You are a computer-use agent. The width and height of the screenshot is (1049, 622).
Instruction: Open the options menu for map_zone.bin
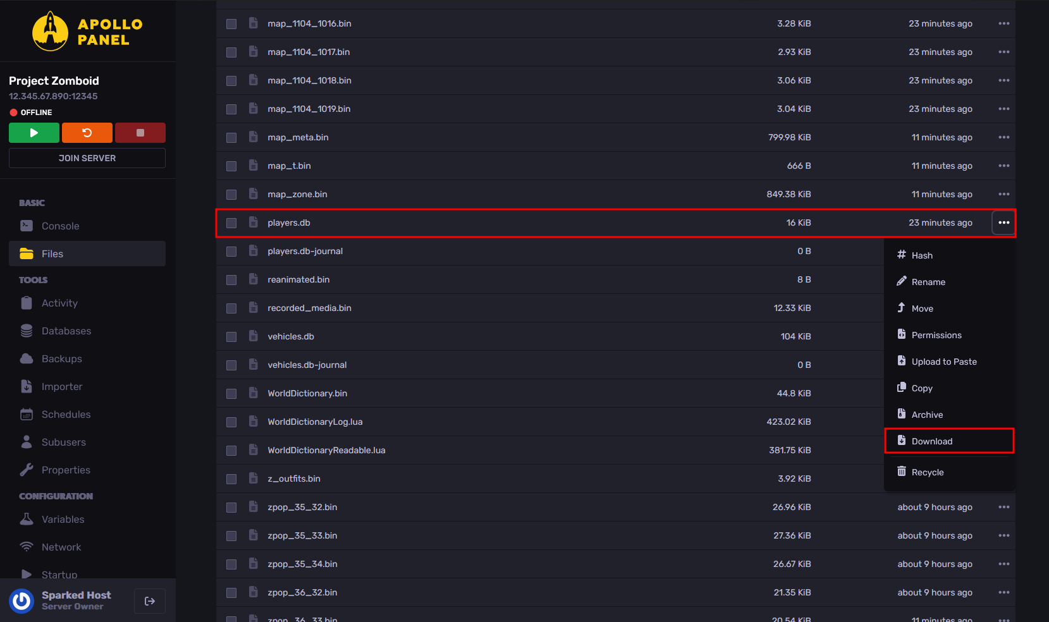click(x=1003, y=194)
